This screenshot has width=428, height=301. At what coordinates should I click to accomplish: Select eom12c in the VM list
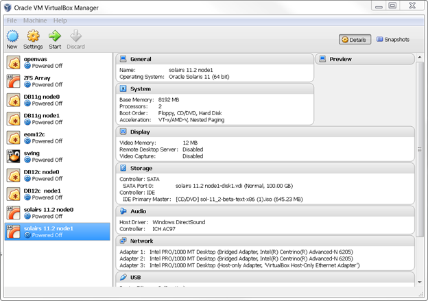(x=58, y=138)
